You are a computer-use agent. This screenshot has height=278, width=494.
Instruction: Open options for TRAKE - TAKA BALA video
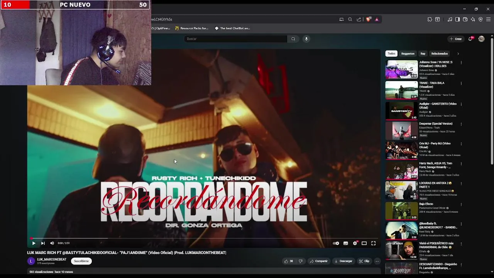pos(461,83)
